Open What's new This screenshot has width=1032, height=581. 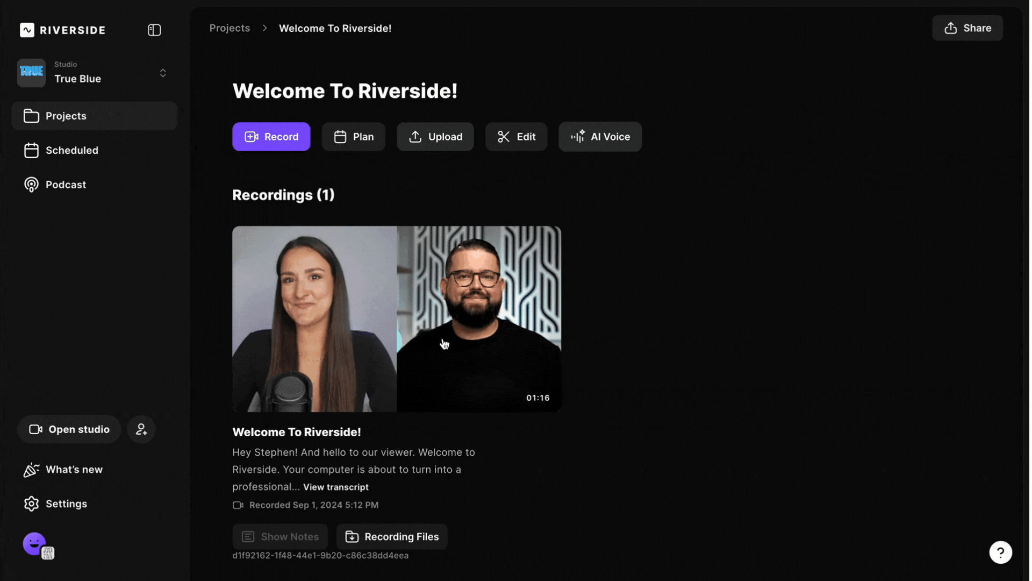[63, 470]
